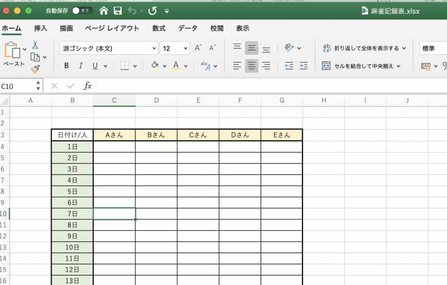This screenshot has width=447, height=285.
Task: Select all cells with corner triangle
Action: click(5, 101)
